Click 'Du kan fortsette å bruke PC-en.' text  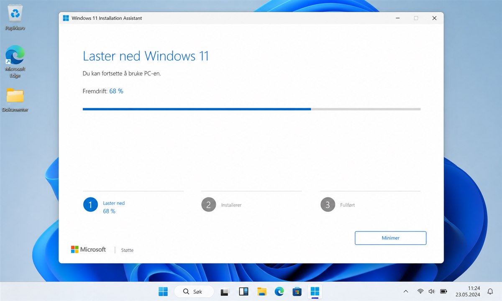122,74
